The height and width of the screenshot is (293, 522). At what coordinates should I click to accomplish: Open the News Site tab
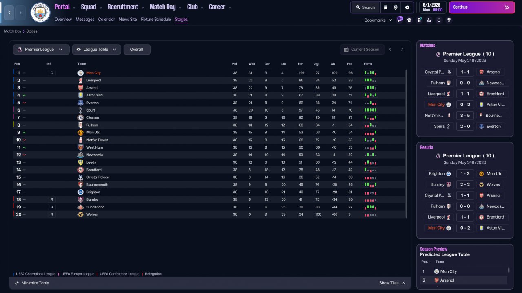[x=128, y=20]
